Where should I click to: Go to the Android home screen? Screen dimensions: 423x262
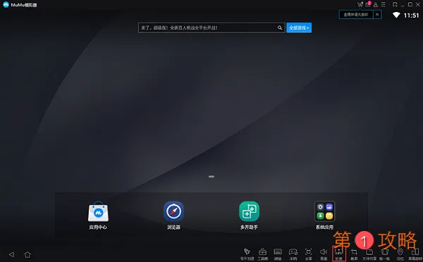27,254
